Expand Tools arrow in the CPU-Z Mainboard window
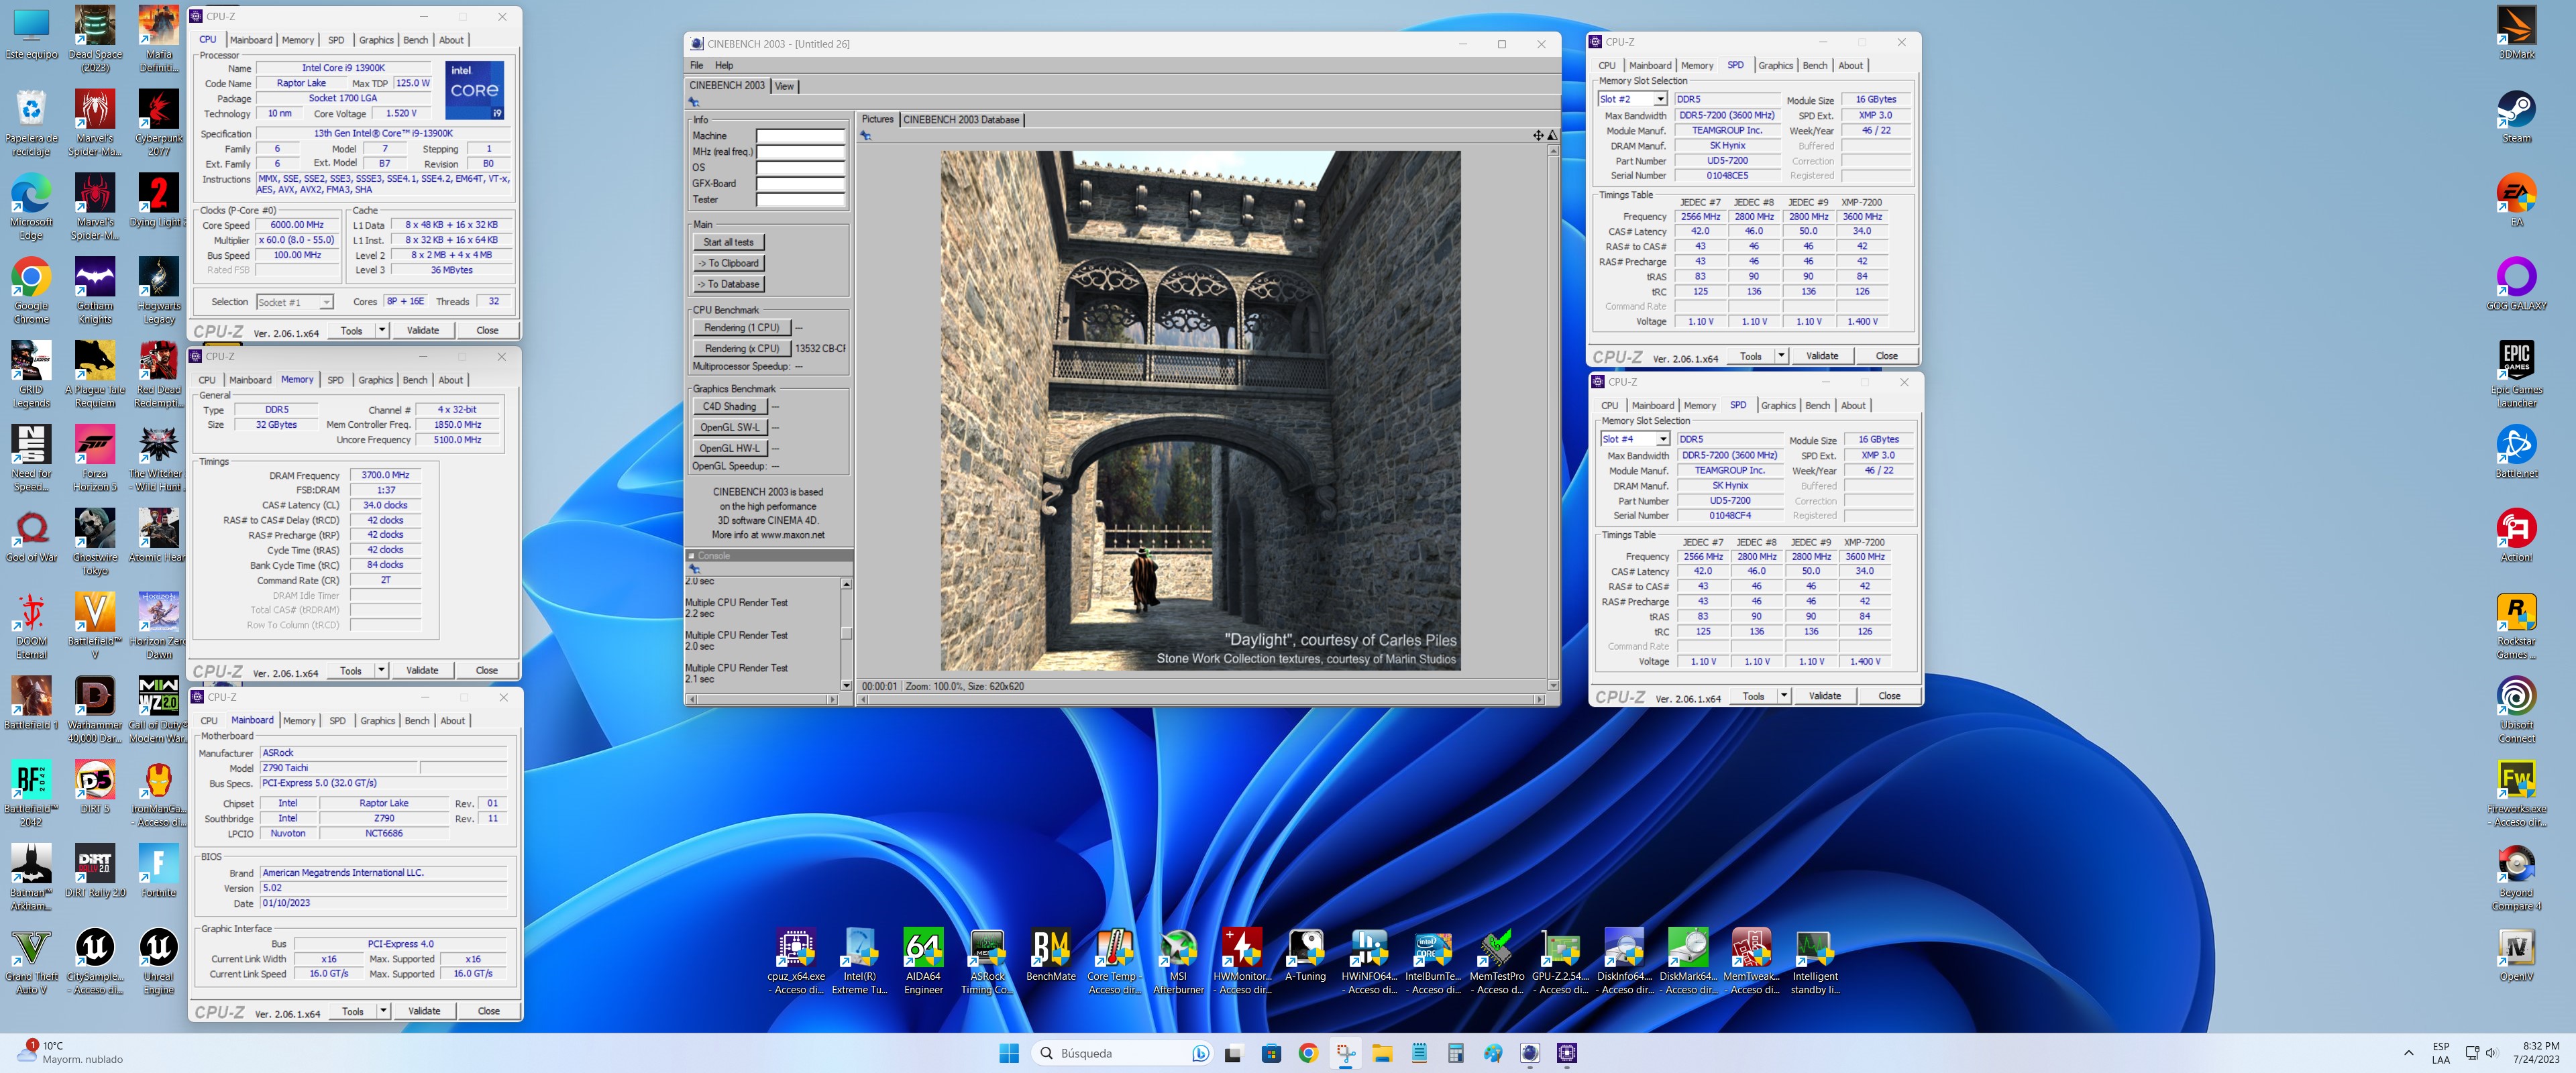 (383, 1011)
